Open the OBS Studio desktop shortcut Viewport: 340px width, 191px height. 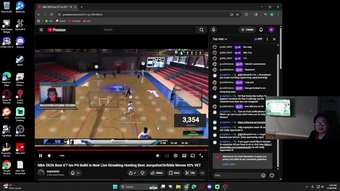20,131
